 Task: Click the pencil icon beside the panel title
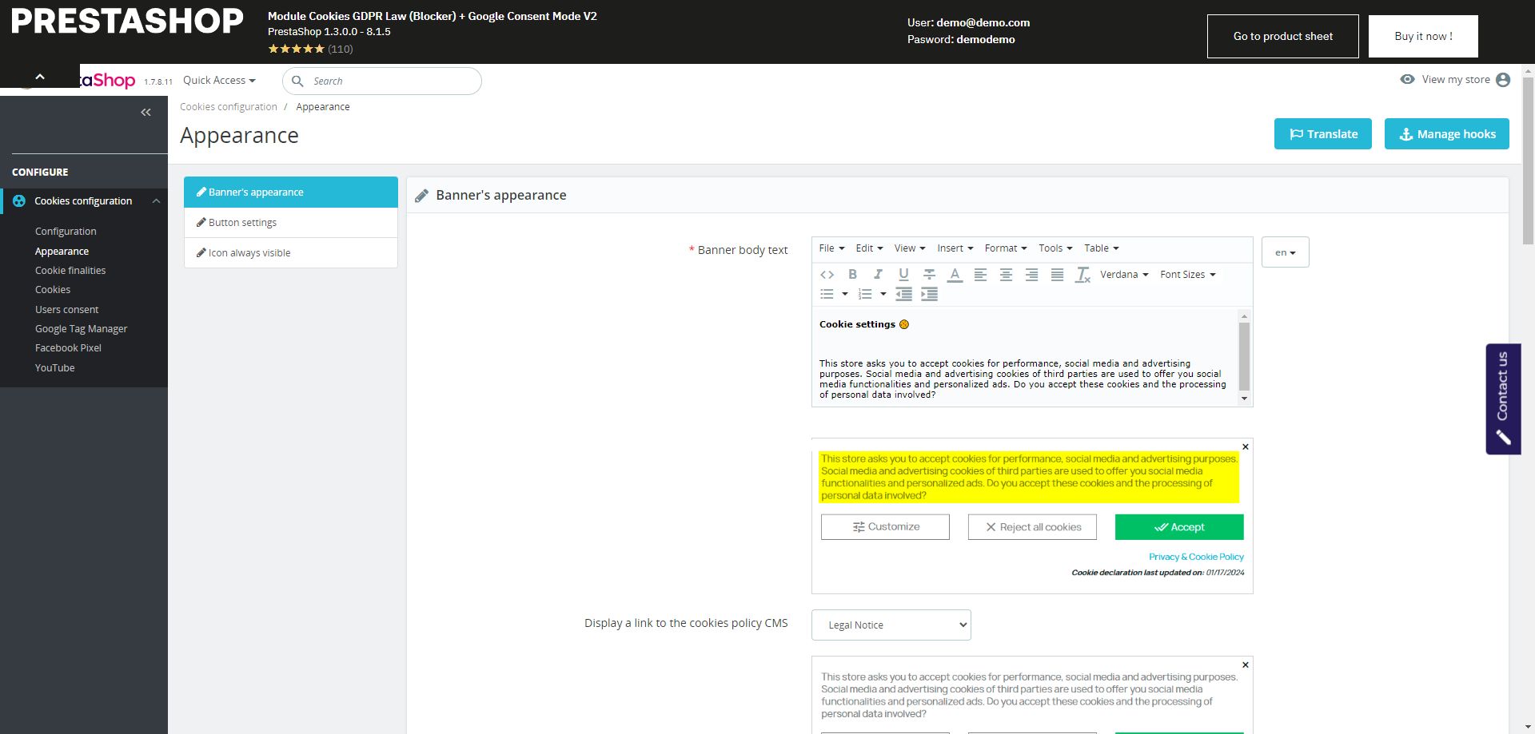click(x=422, y=196)
